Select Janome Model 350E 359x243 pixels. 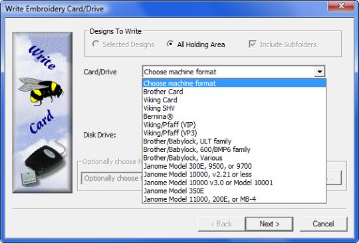click(x=234, y=191)
